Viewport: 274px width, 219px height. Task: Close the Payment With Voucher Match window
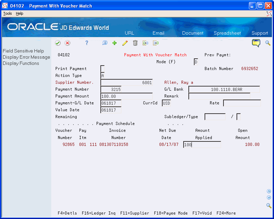[268, 6]
